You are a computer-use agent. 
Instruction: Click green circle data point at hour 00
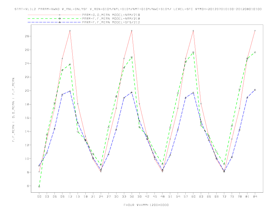click(x=39, y=187)
